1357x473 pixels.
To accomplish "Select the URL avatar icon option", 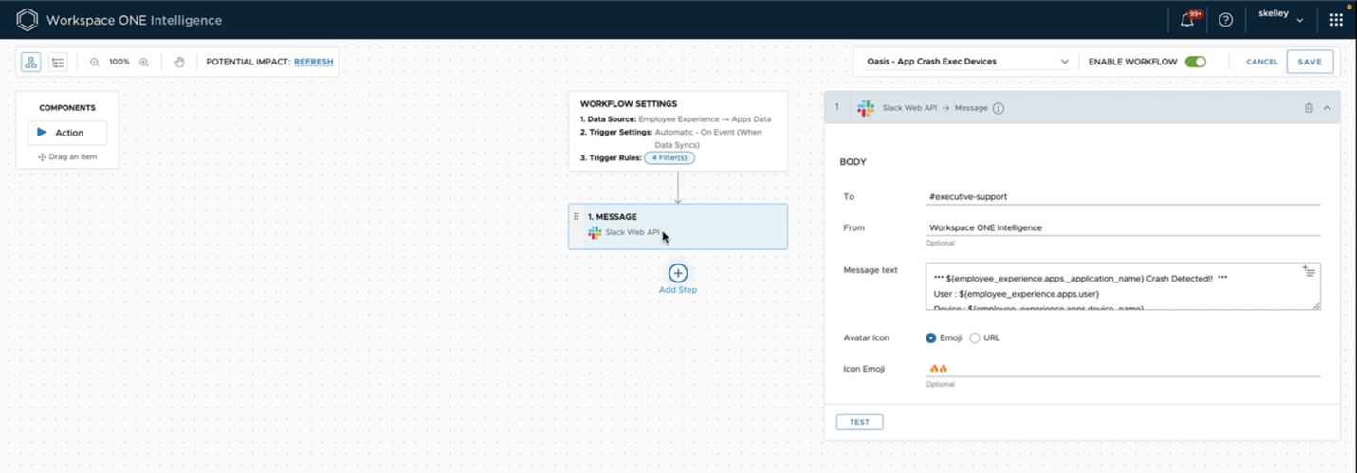I will coord(975,338).
